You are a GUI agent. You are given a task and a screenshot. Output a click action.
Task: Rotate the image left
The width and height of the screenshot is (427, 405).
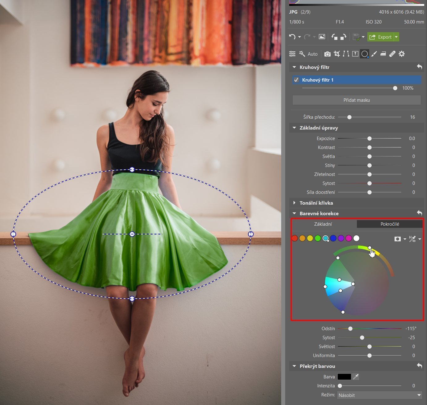(x=334, y=37)
